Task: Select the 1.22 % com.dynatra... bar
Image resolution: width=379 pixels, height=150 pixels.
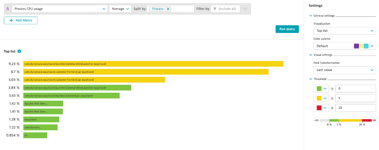Action: point(40,127)
